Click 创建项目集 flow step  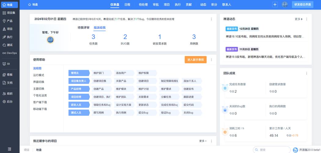[101, 81]
